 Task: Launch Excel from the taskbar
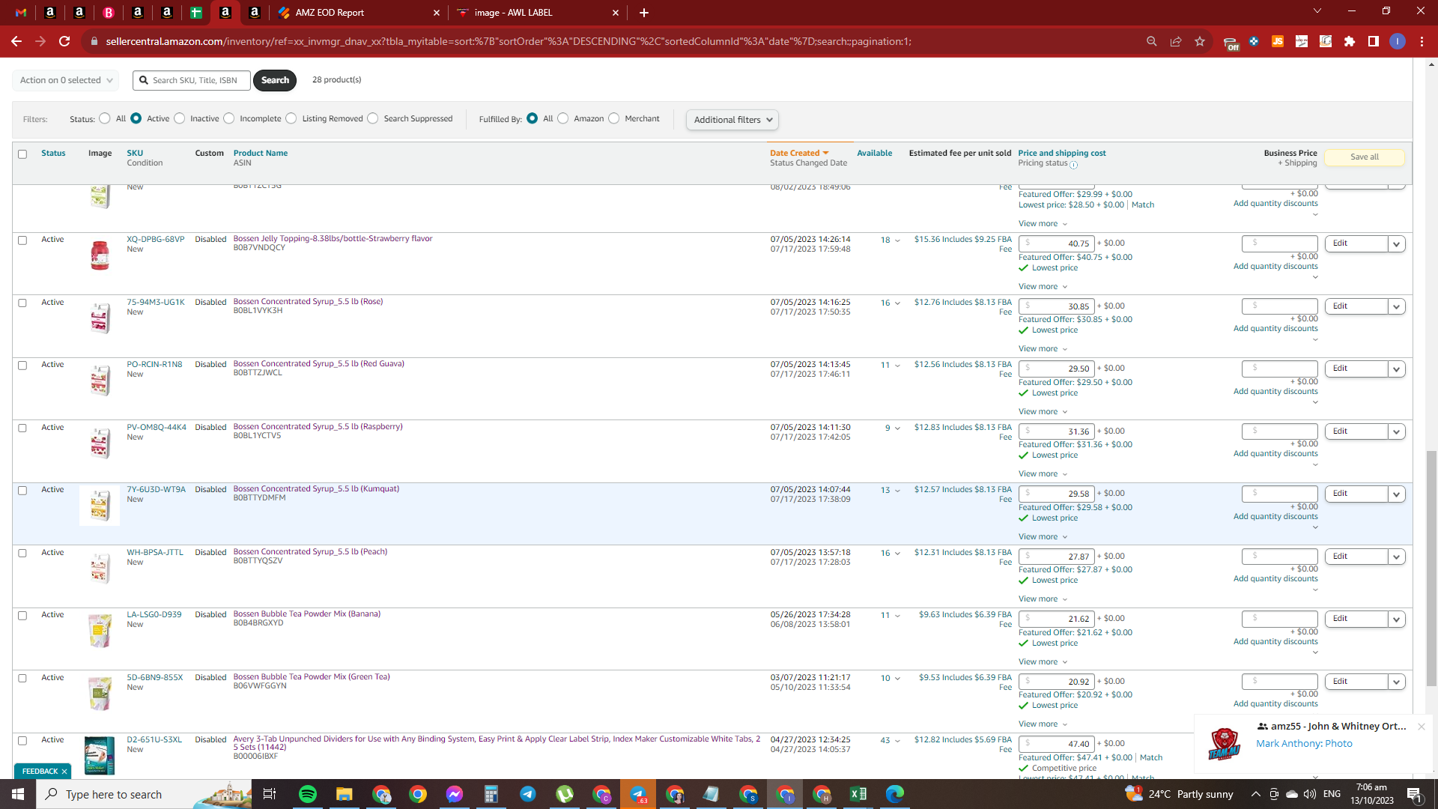pos(858,794)
